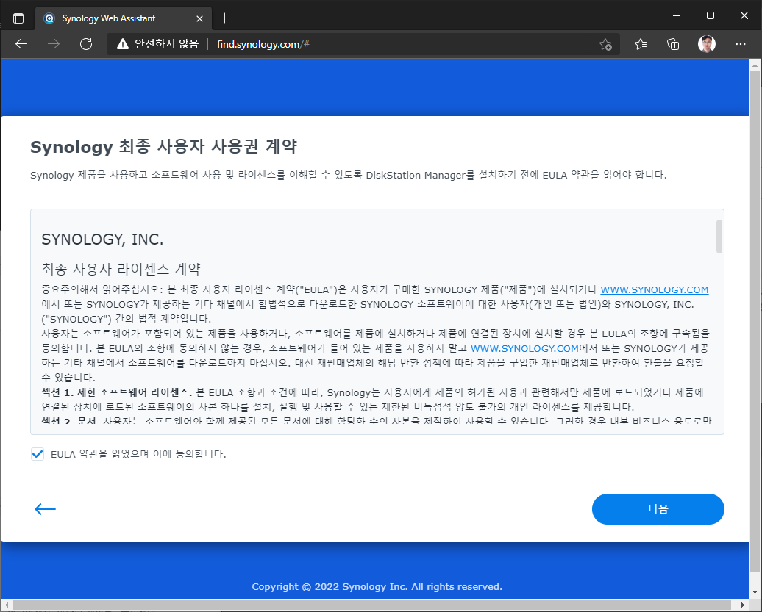The image size is (762, 612).
Task: Open the not secure site warning
Action: [158, 44]
